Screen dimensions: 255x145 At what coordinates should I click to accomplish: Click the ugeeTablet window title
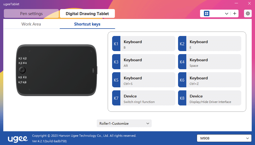(x=11, y=4)
